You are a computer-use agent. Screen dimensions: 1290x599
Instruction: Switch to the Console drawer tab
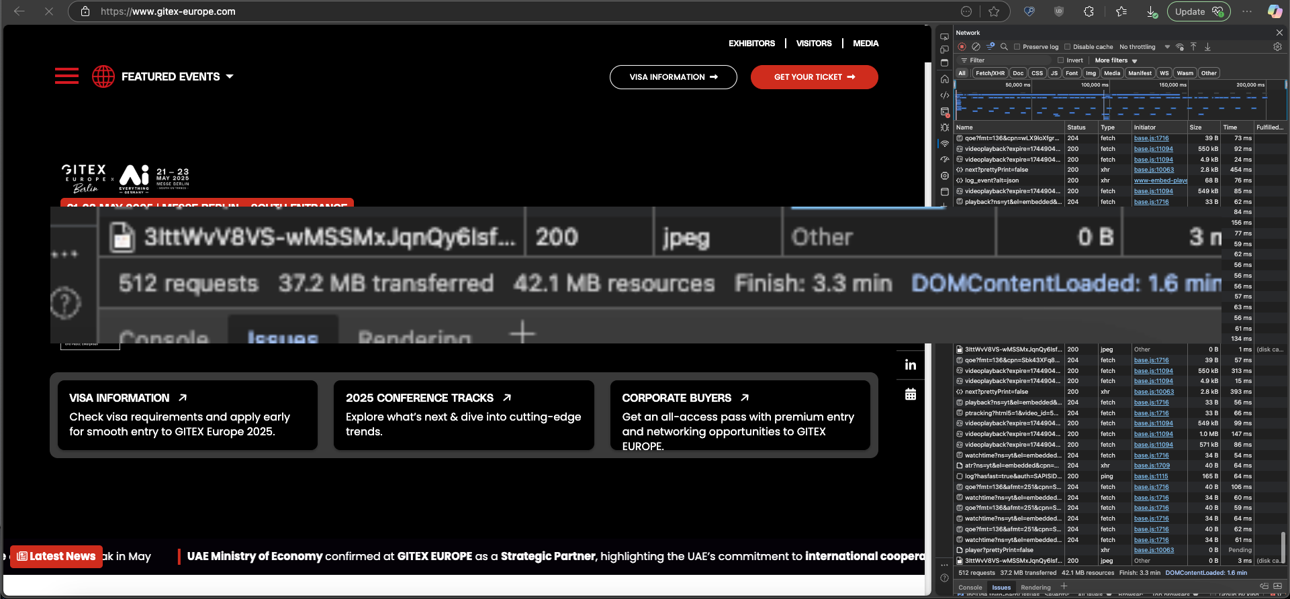point(970,588)
